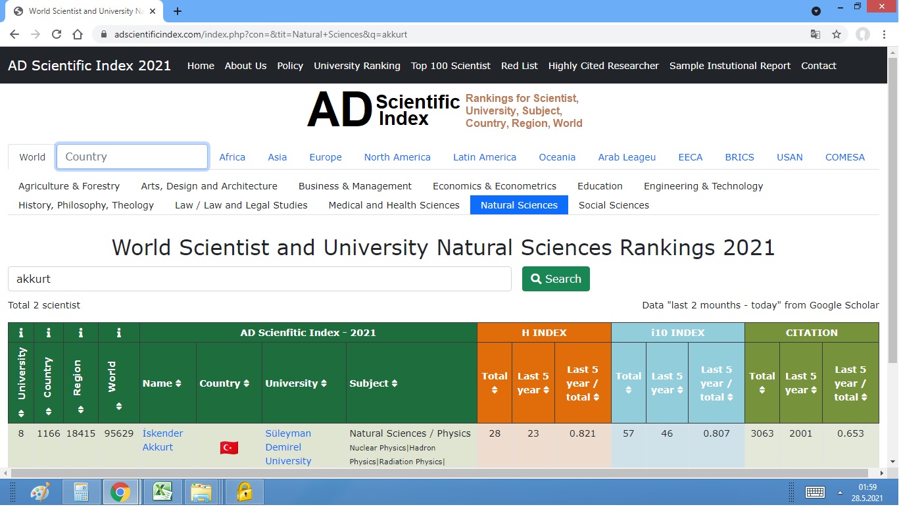
Task: Click the Chrome tab search dropdown arrow
Action: click(816, 11)
